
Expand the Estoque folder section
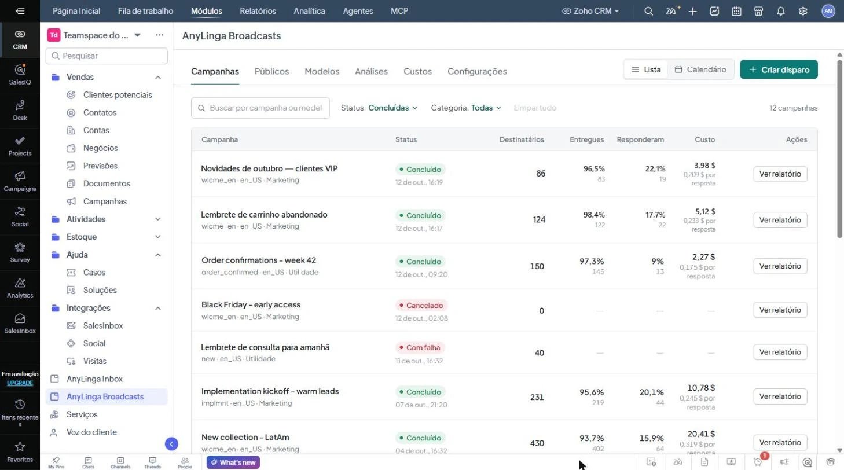(157, 237)
